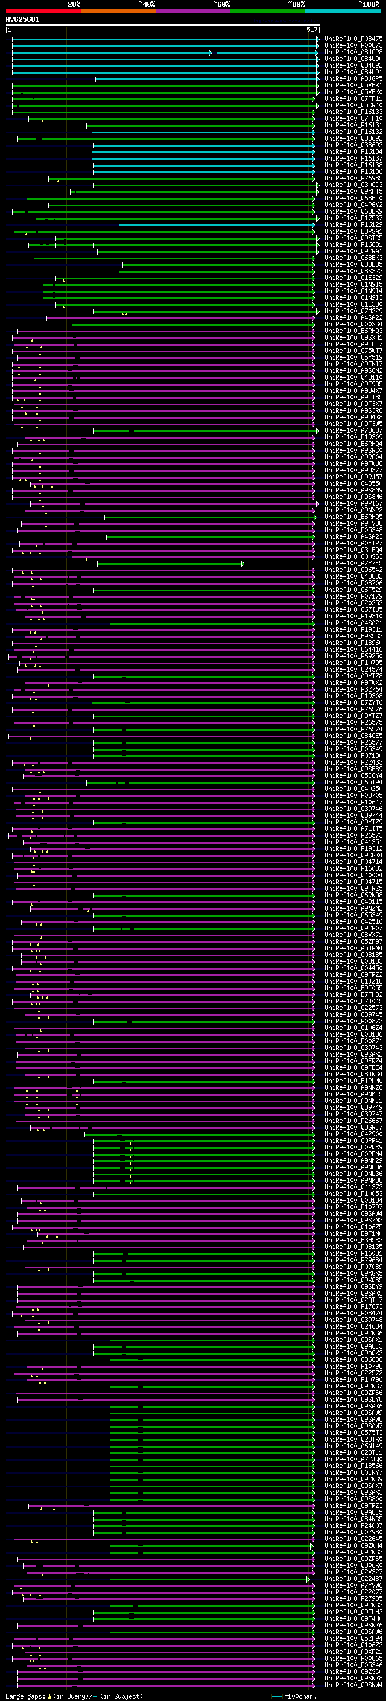Select label UniRef100_Q38692
Image resolution: width=386 pixels, height=1701 pixels.
pos(353,139)
